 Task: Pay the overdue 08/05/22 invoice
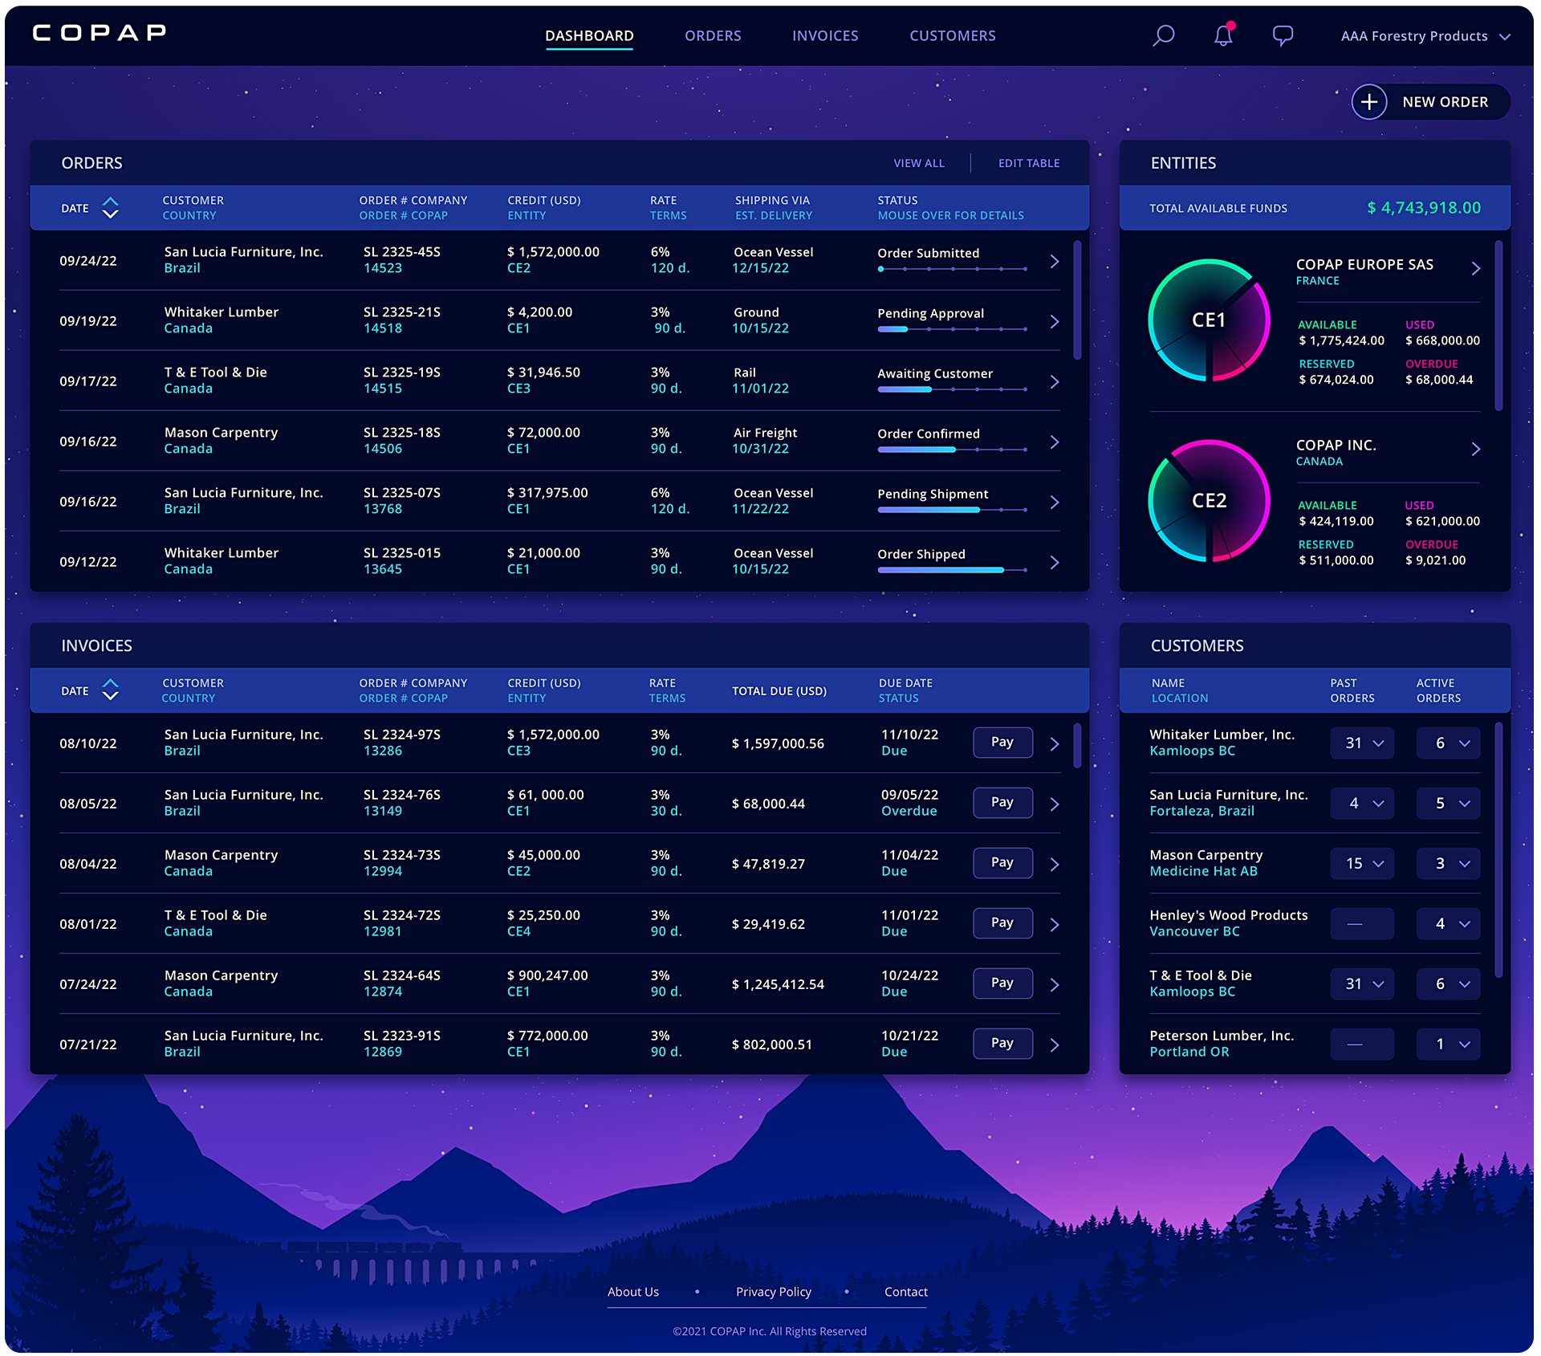click(x=1002, y=802)
